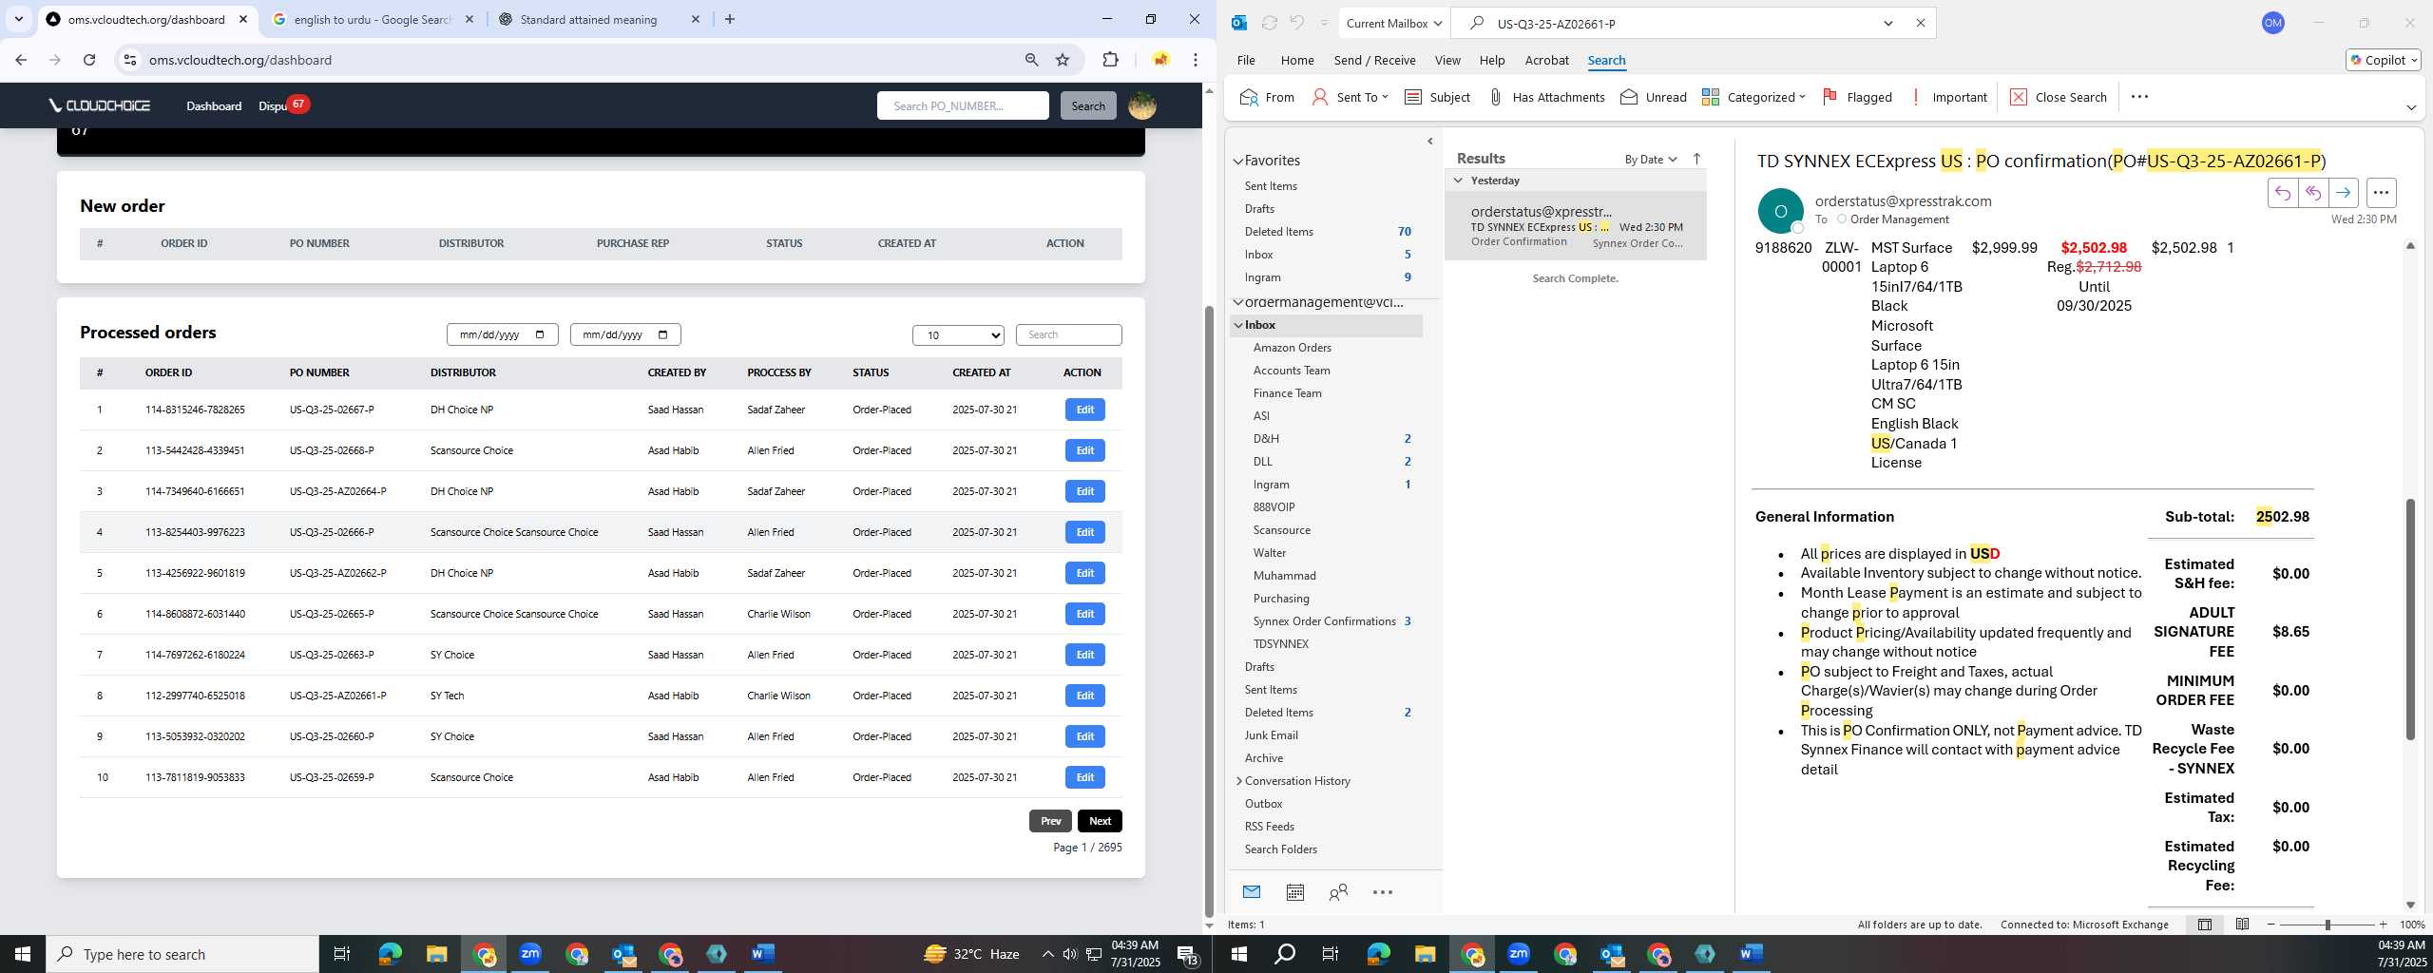Open the Amazon Orders folder

(x=1292, y=348)
